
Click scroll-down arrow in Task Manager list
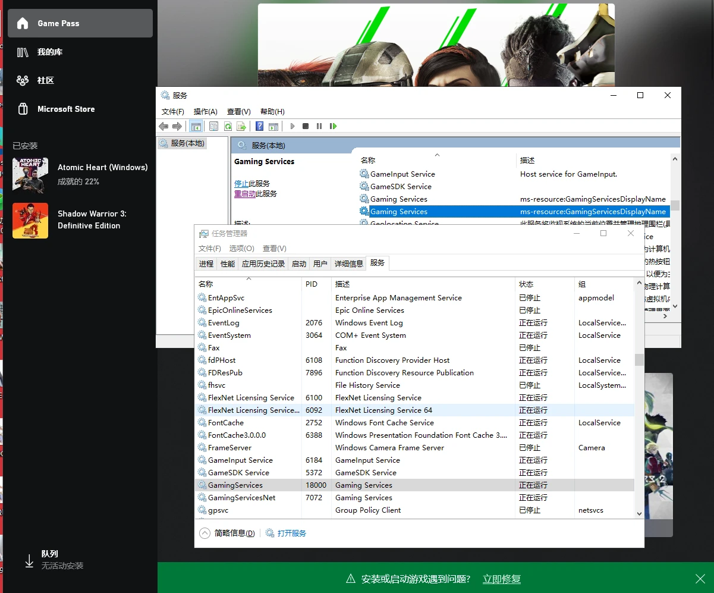coord(639,513)
